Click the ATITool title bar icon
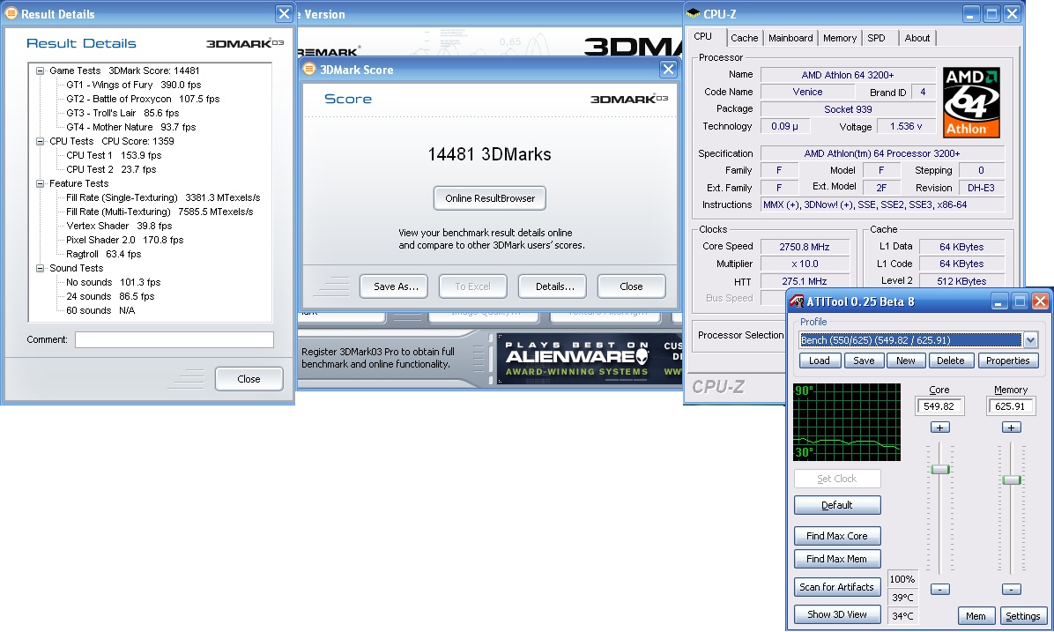Viewport: 1054px width, 632px height. tap(797, 301)
